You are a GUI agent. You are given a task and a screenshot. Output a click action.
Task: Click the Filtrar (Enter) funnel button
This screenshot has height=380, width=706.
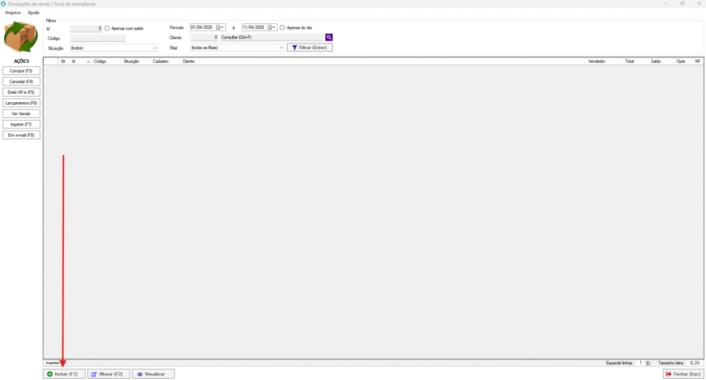click(310, 48)
